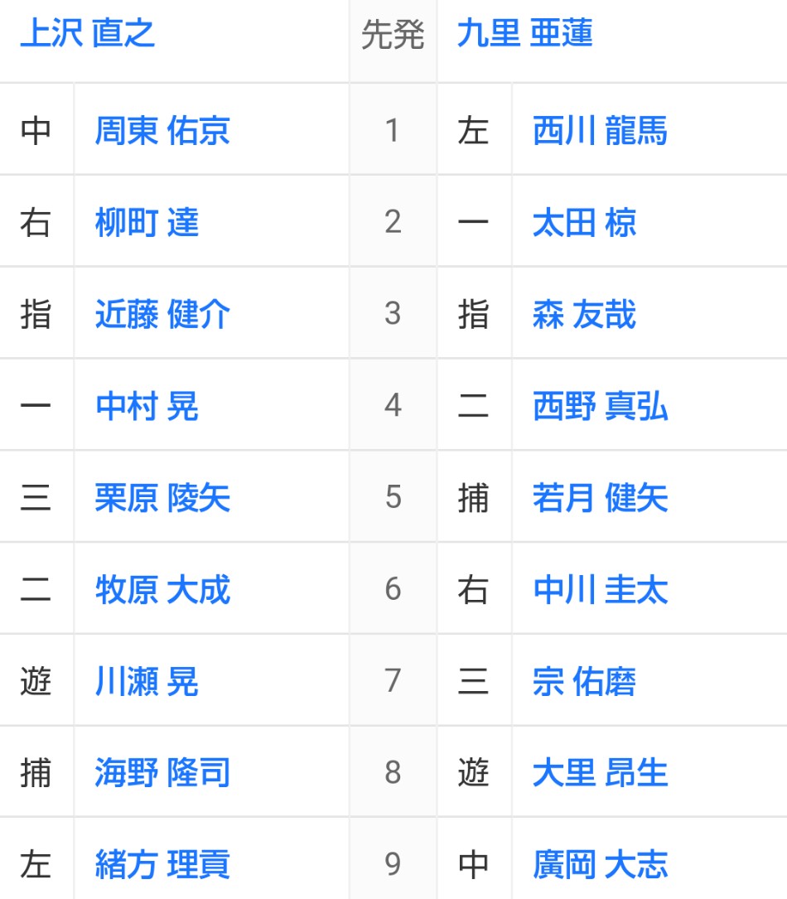The height and width of the screenshot is (899, 787).
Task: Click player link 周東 佑京
Action: click(x=162, y=131)
